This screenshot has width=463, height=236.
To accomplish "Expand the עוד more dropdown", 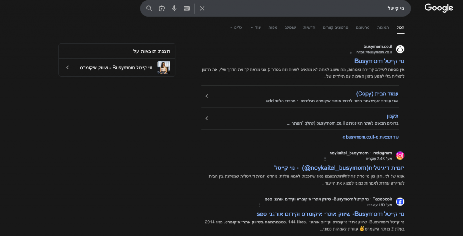I will [x=255, y=28].
